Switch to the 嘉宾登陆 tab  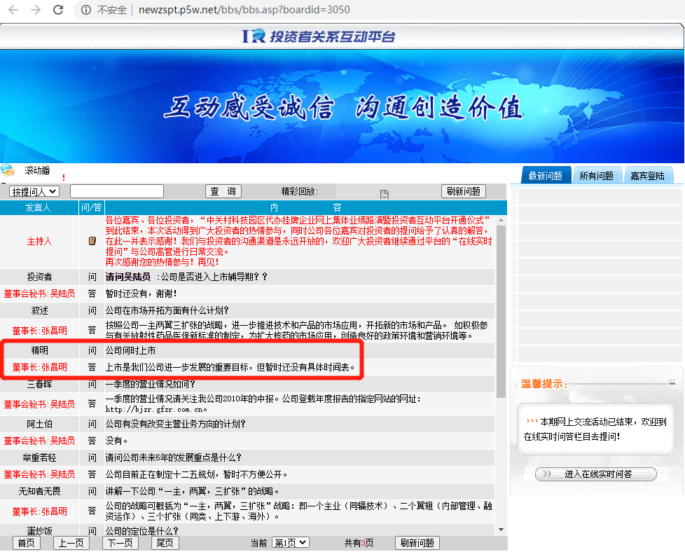pos(646,176)
